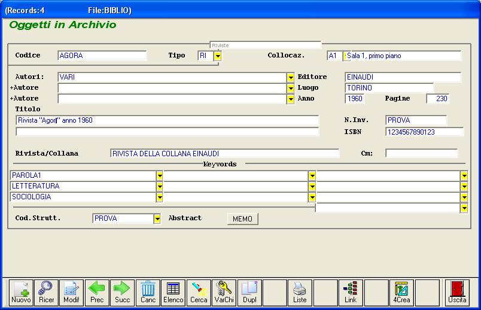Screen dimensions: 481x310
Task: Click the empty second Titolo line
Action: click(167, 132)
